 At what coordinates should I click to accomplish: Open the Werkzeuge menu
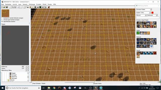tap(32, 4)
